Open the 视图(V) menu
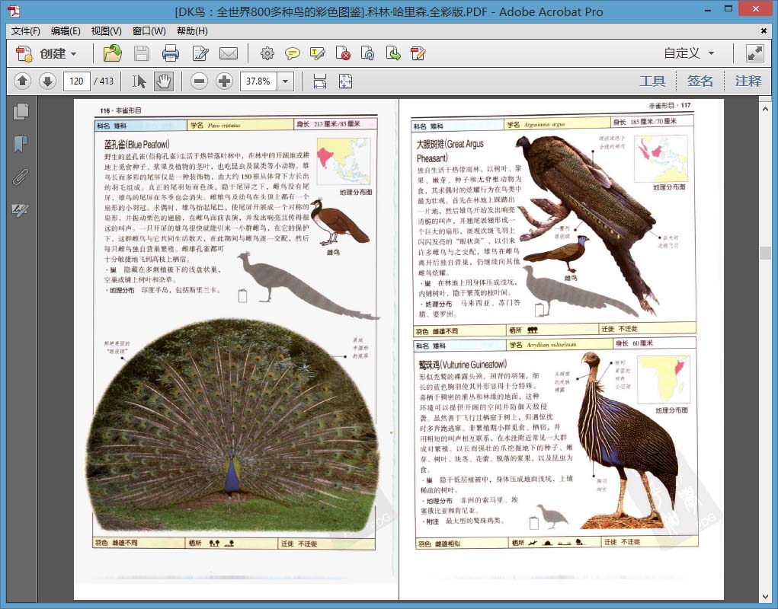 pos(106,30)
